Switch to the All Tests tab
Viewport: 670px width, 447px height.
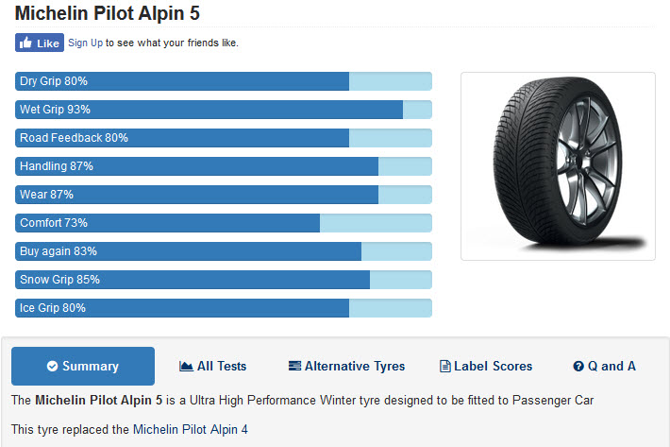[x=212, y=366]
